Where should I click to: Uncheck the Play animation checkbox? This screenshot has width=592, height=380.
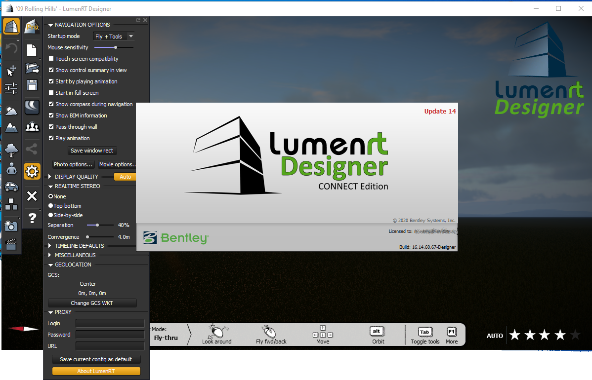(51, 138)
